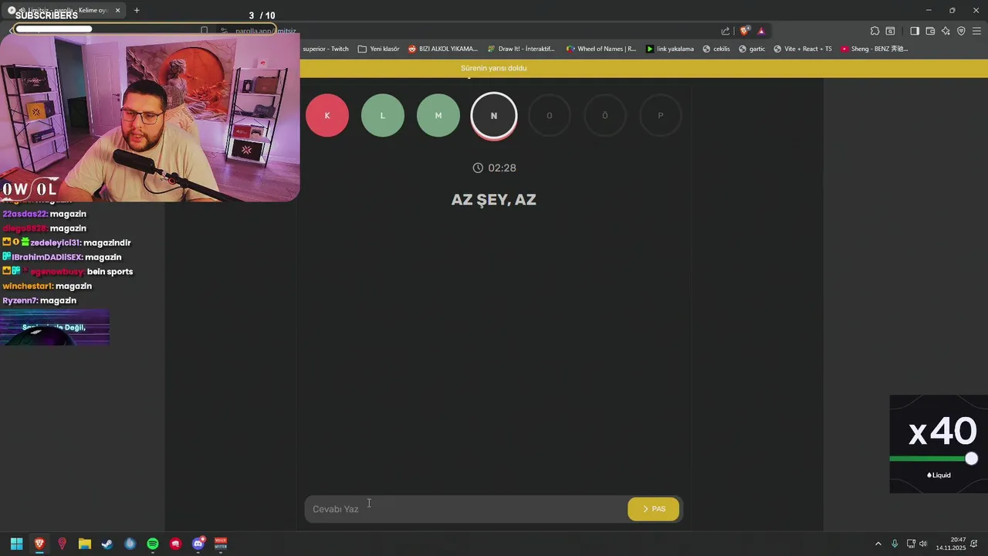
Task: Open Brave Rewards triangle icon
Action: [761, 31]
